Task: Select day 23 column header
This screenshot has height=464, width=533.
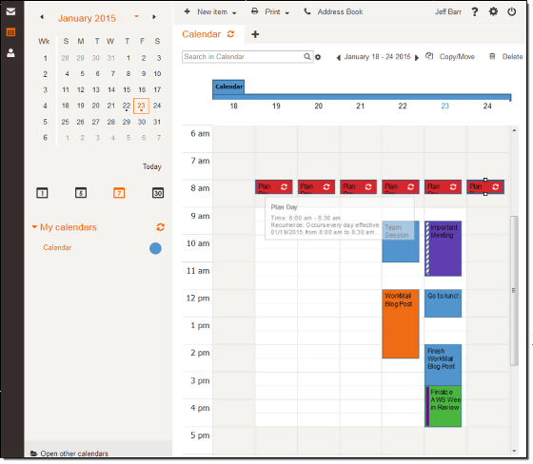Action: pos(445,106)
